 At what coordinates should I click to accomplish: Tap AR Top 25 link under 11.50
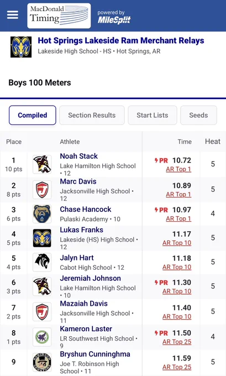point(177,342)
